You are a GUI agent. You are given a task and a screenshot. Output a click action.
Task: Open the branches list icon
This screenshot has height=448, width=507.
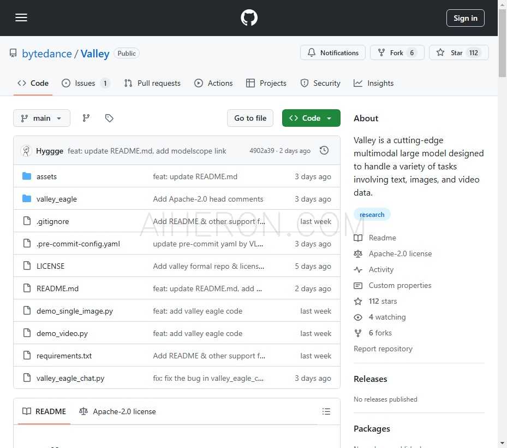(x=86, y=118)
